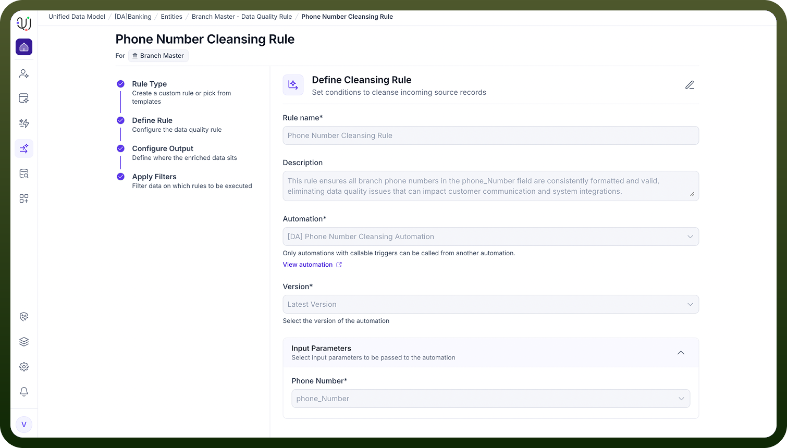
Task: Click 'Configure the data quality rule' text
Action: coord(177,130)
